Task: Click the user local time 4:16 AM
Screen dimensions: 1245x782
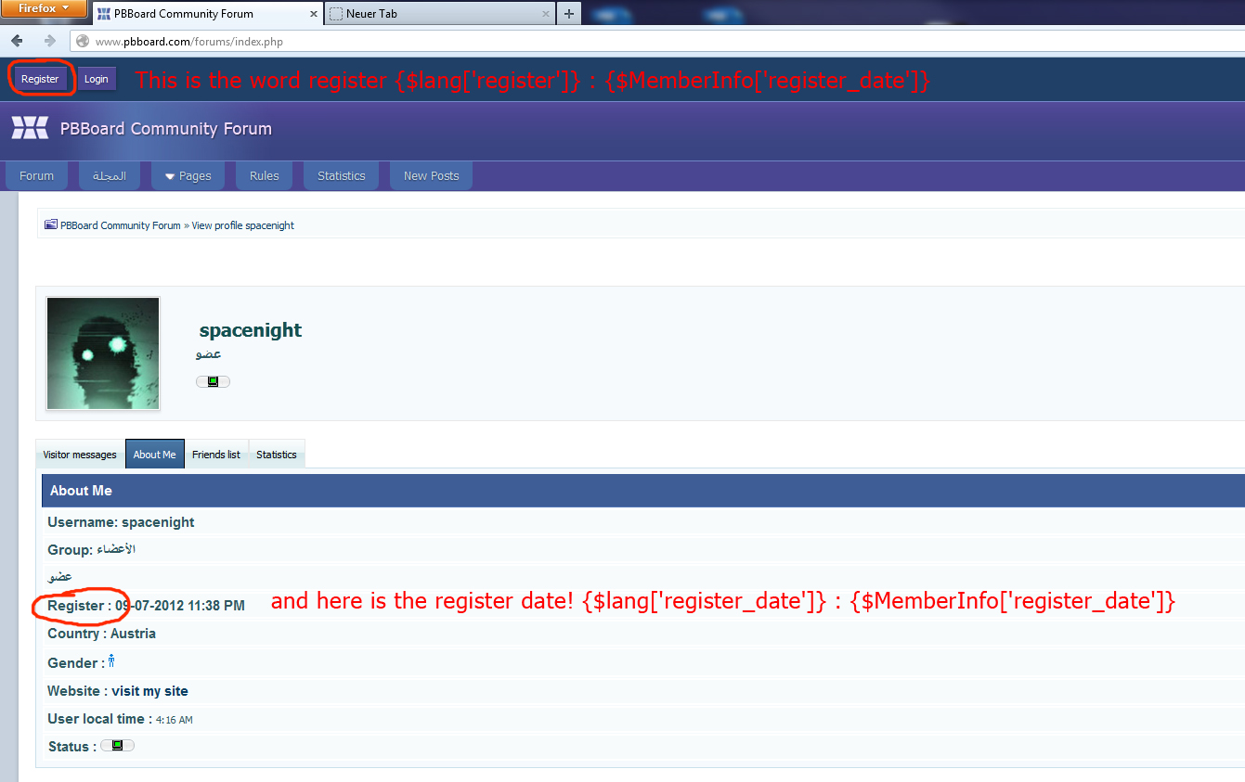Action: coord(175,720)
